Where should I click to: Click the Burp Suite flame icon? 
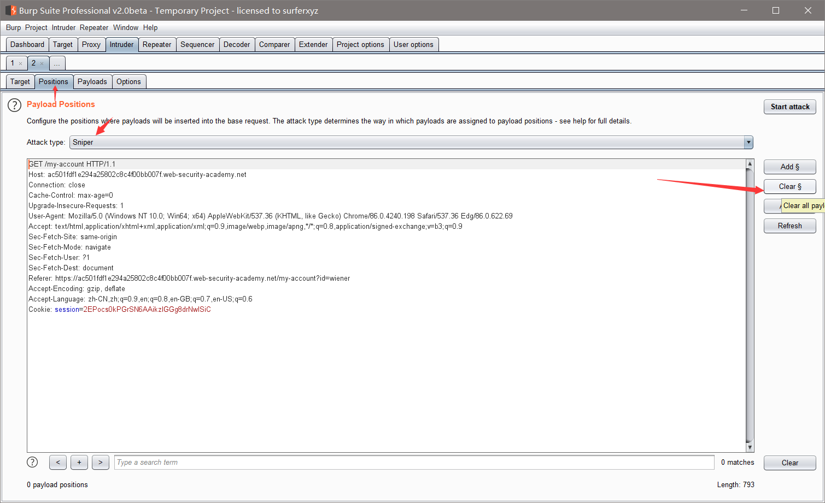10,10
